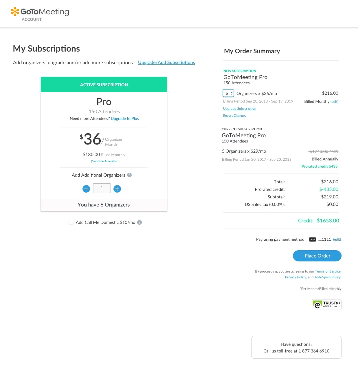Increase organizers with the plus button
Image resolution: width=358 pixels, height=380 pixels.
point(117,189)
